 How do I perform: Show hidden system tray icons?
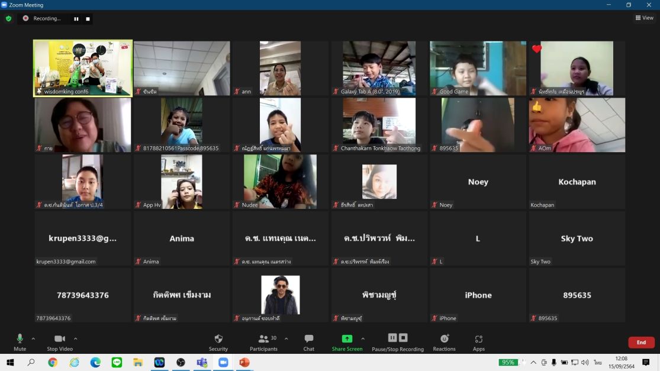[x=533, y=362]
